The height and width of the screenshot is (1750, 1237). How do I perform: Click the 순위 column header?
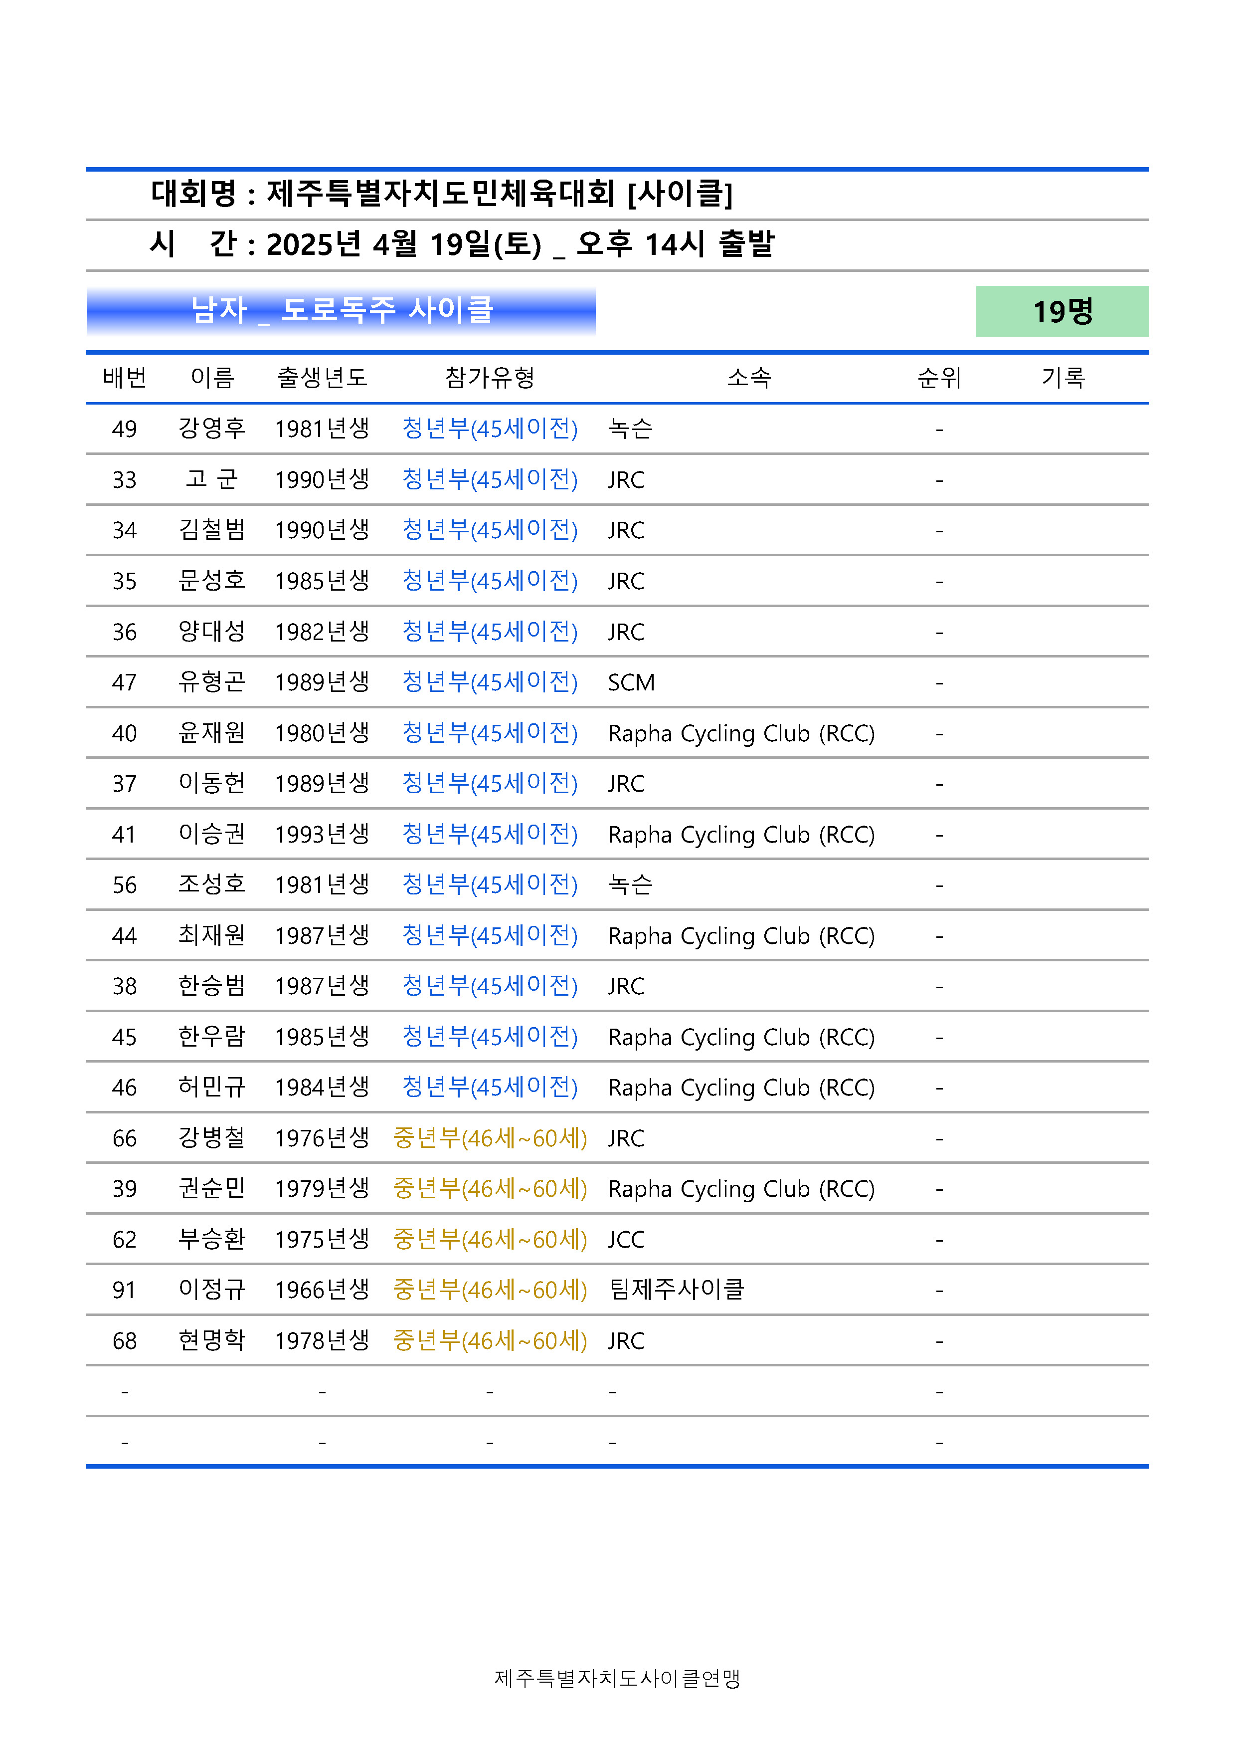pos(939,377)
